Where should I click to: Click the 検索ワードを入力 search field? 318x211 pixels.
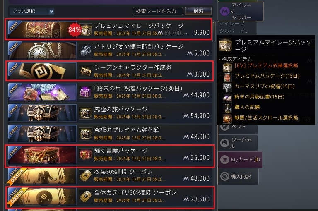[158, 11]
